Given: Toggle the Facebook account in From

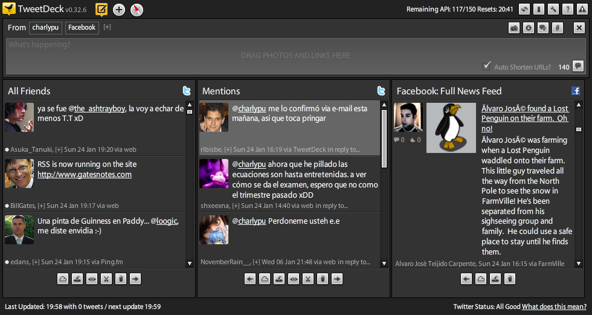Looking at the screenshot, I should tap(82, 28).
